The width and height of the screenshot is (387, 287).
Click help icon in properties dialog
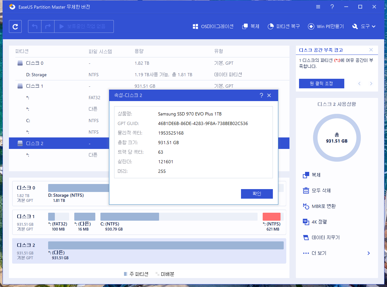tap(261, 95)
